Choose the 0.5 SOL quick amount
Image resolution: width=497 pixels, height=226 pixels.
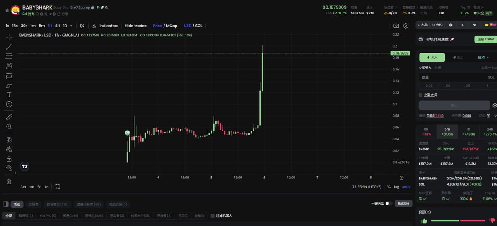(468, 86)
